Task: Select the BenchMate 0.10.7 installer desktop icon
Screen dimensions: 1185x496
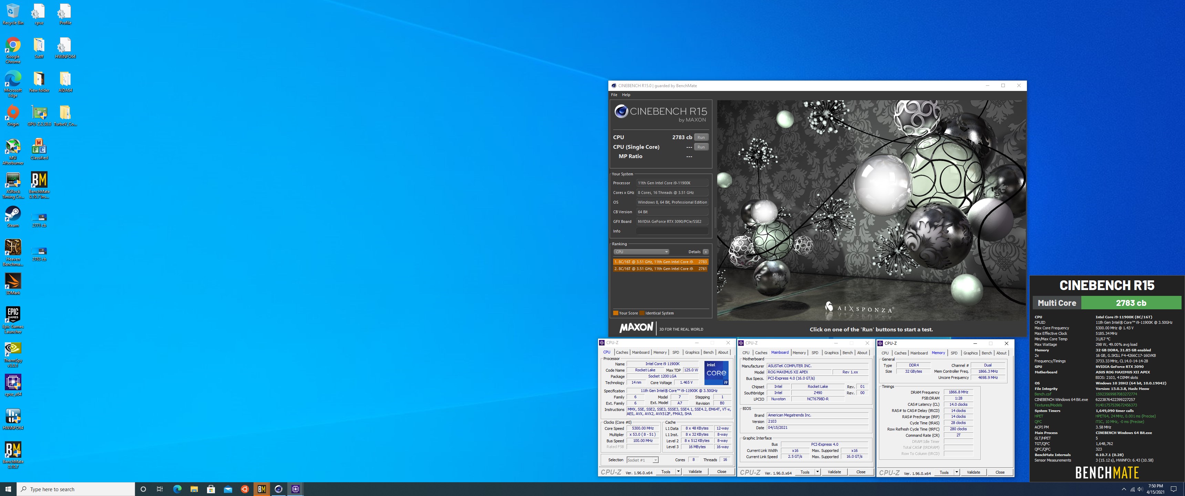Action: tap(39, 185)
